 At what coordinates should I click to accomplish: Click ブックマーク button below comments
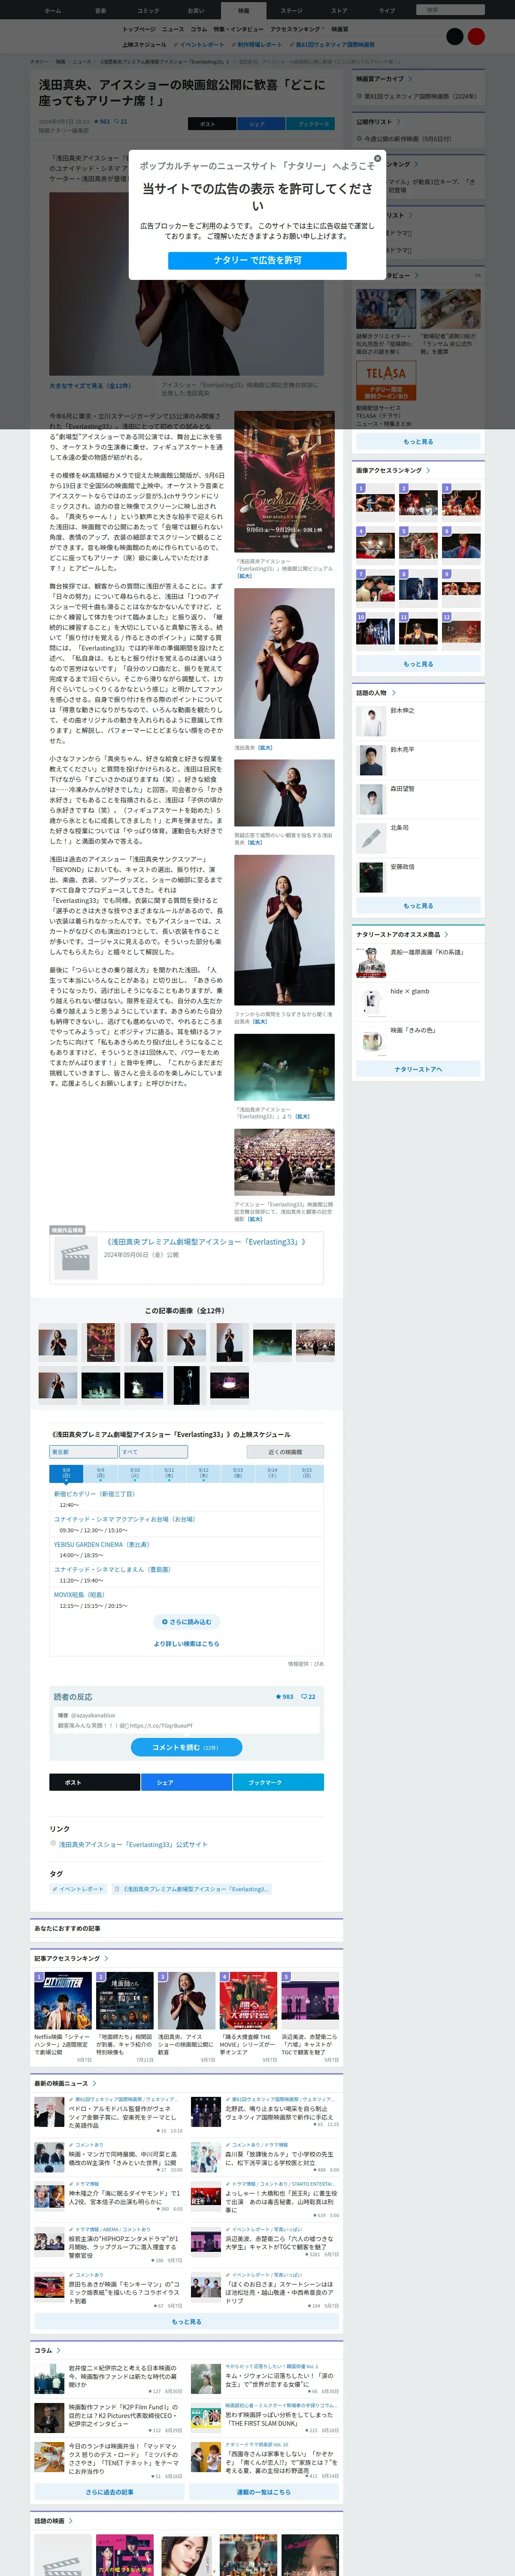pyautogui.click(x=279, y=1782)
